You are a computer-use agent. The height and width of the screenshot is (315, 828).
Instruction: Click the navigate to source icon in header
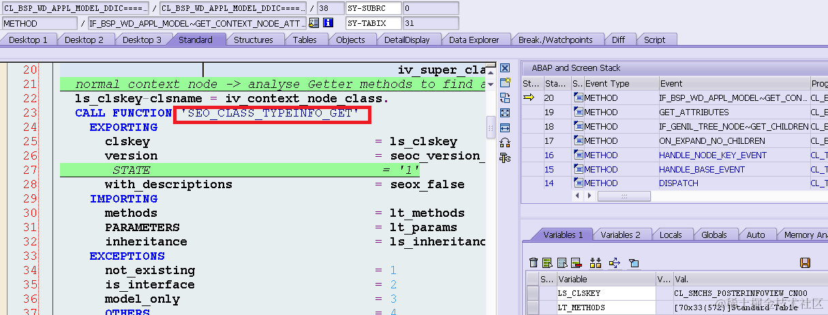tap(313, 23)
